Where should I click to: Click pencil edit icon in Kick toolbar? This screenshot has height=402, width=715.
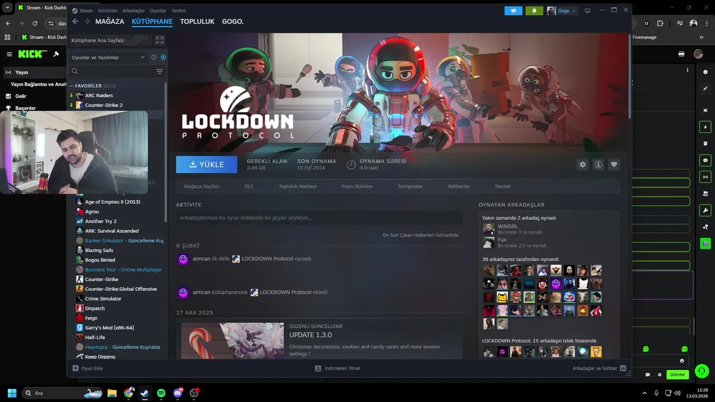tap(705, 88)
